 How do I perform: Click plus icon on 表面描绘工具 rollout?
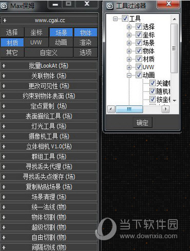pos(4,117)
